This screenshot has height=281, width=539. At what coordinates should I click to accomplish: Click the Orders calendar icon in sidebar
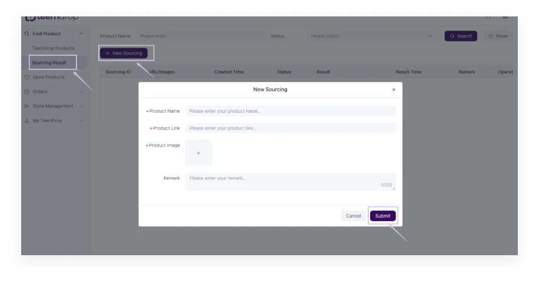[x=27, y=92]
